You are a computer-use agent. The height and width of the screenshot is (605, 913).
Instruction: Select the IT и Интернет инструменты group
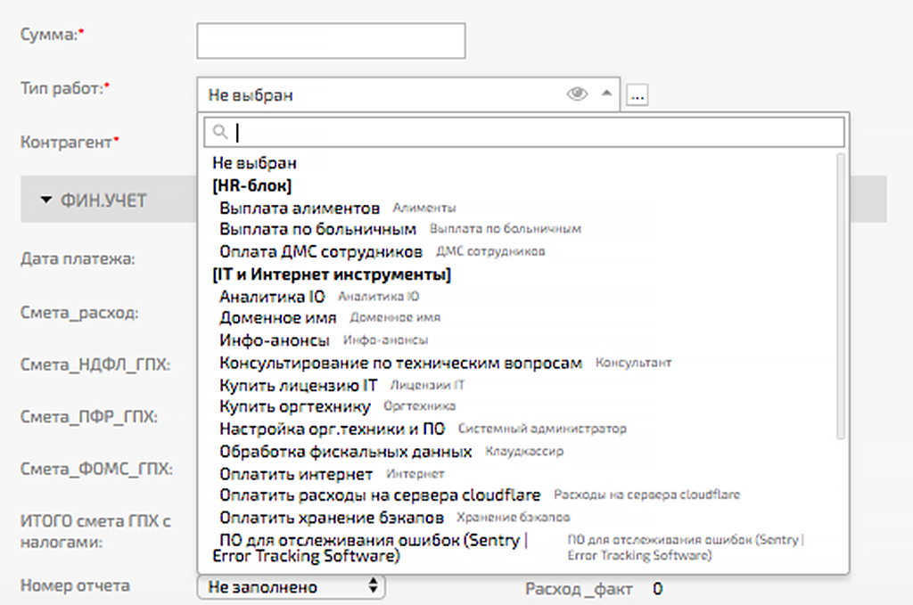pos(332,274)
